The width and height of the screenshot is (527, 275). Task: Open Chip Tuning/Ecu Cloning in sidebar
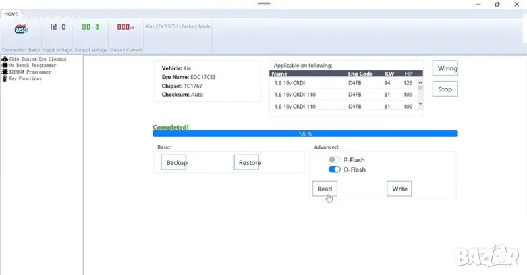[37, 59]
